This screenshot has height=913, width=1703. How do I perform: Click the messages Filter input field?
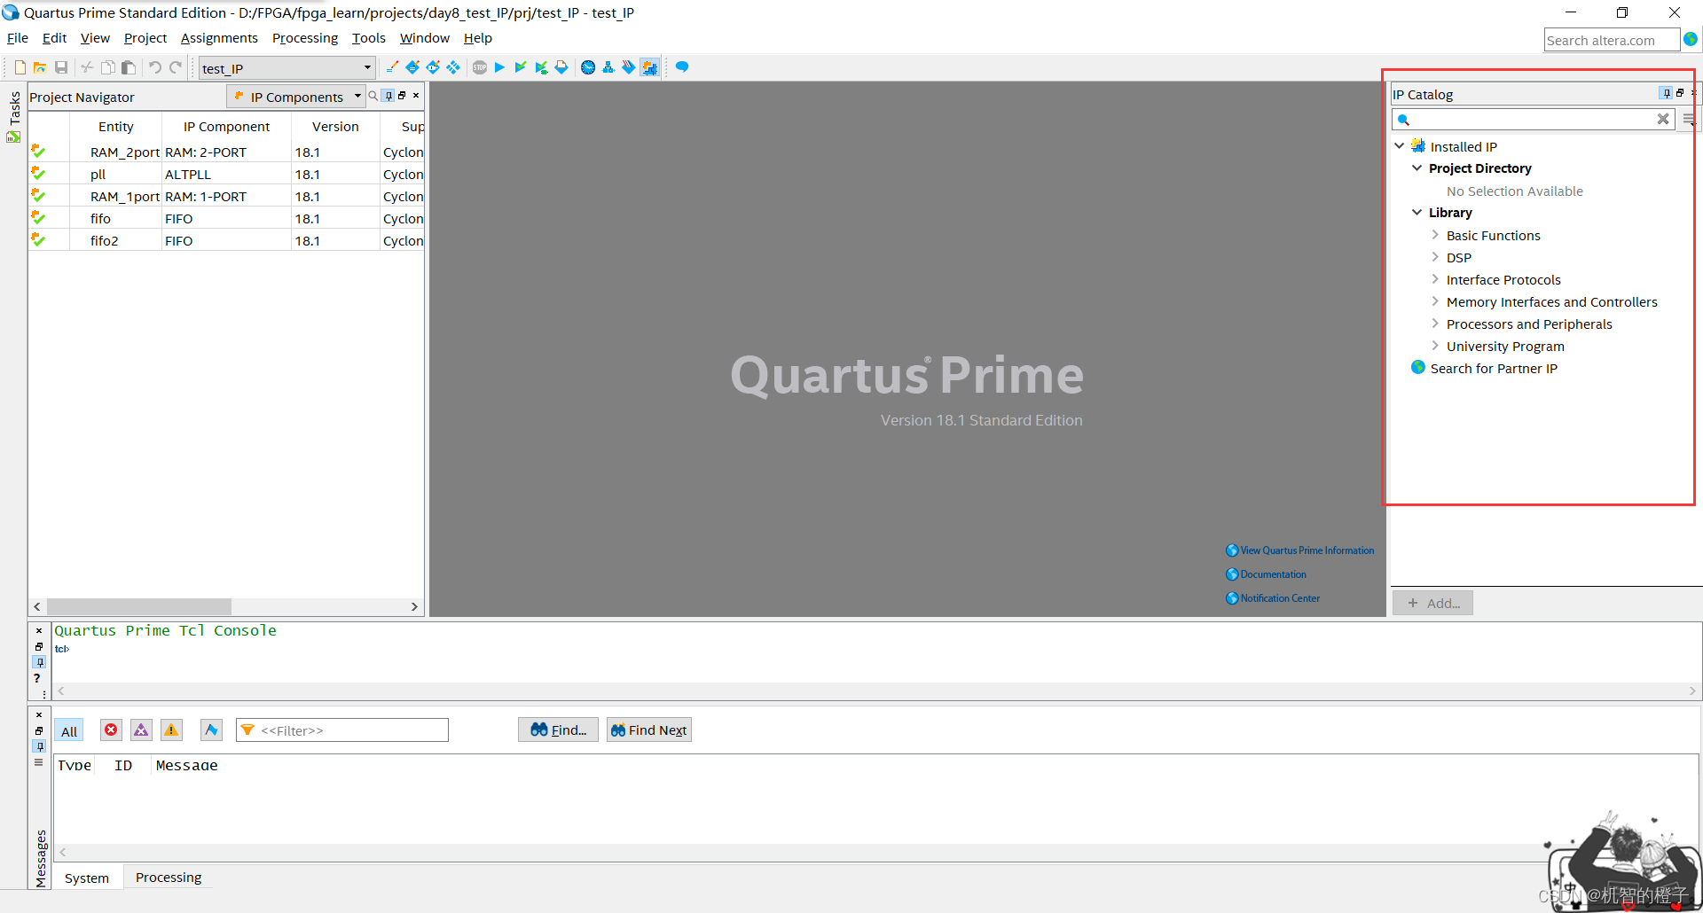point(342,730)
